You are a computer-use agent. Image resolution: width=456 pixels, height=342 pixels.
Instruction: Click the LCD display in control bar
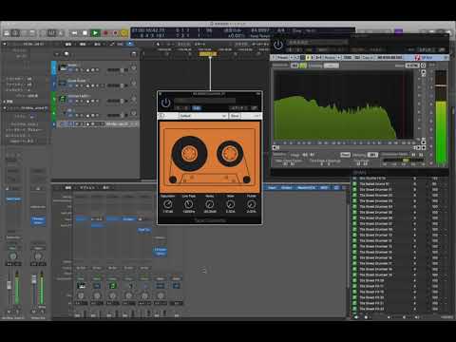[242, 33]
